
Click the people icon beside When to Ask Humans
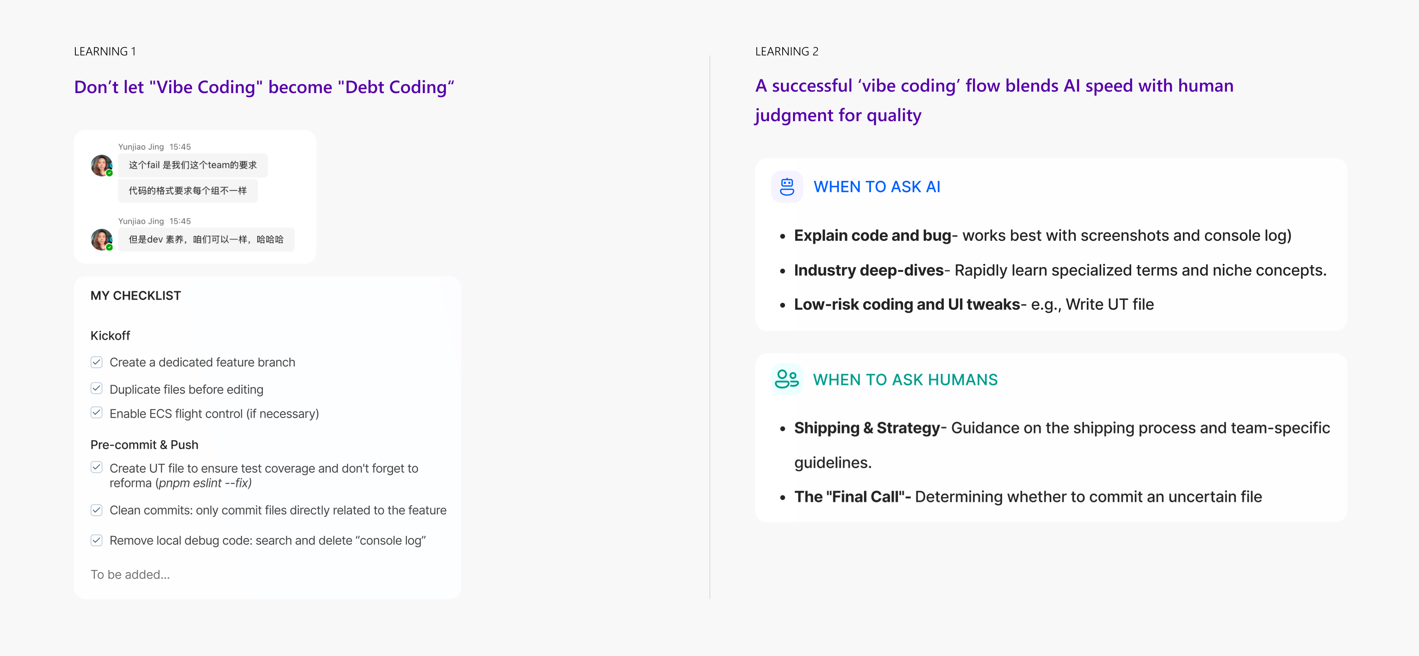(x=787, y=379)
